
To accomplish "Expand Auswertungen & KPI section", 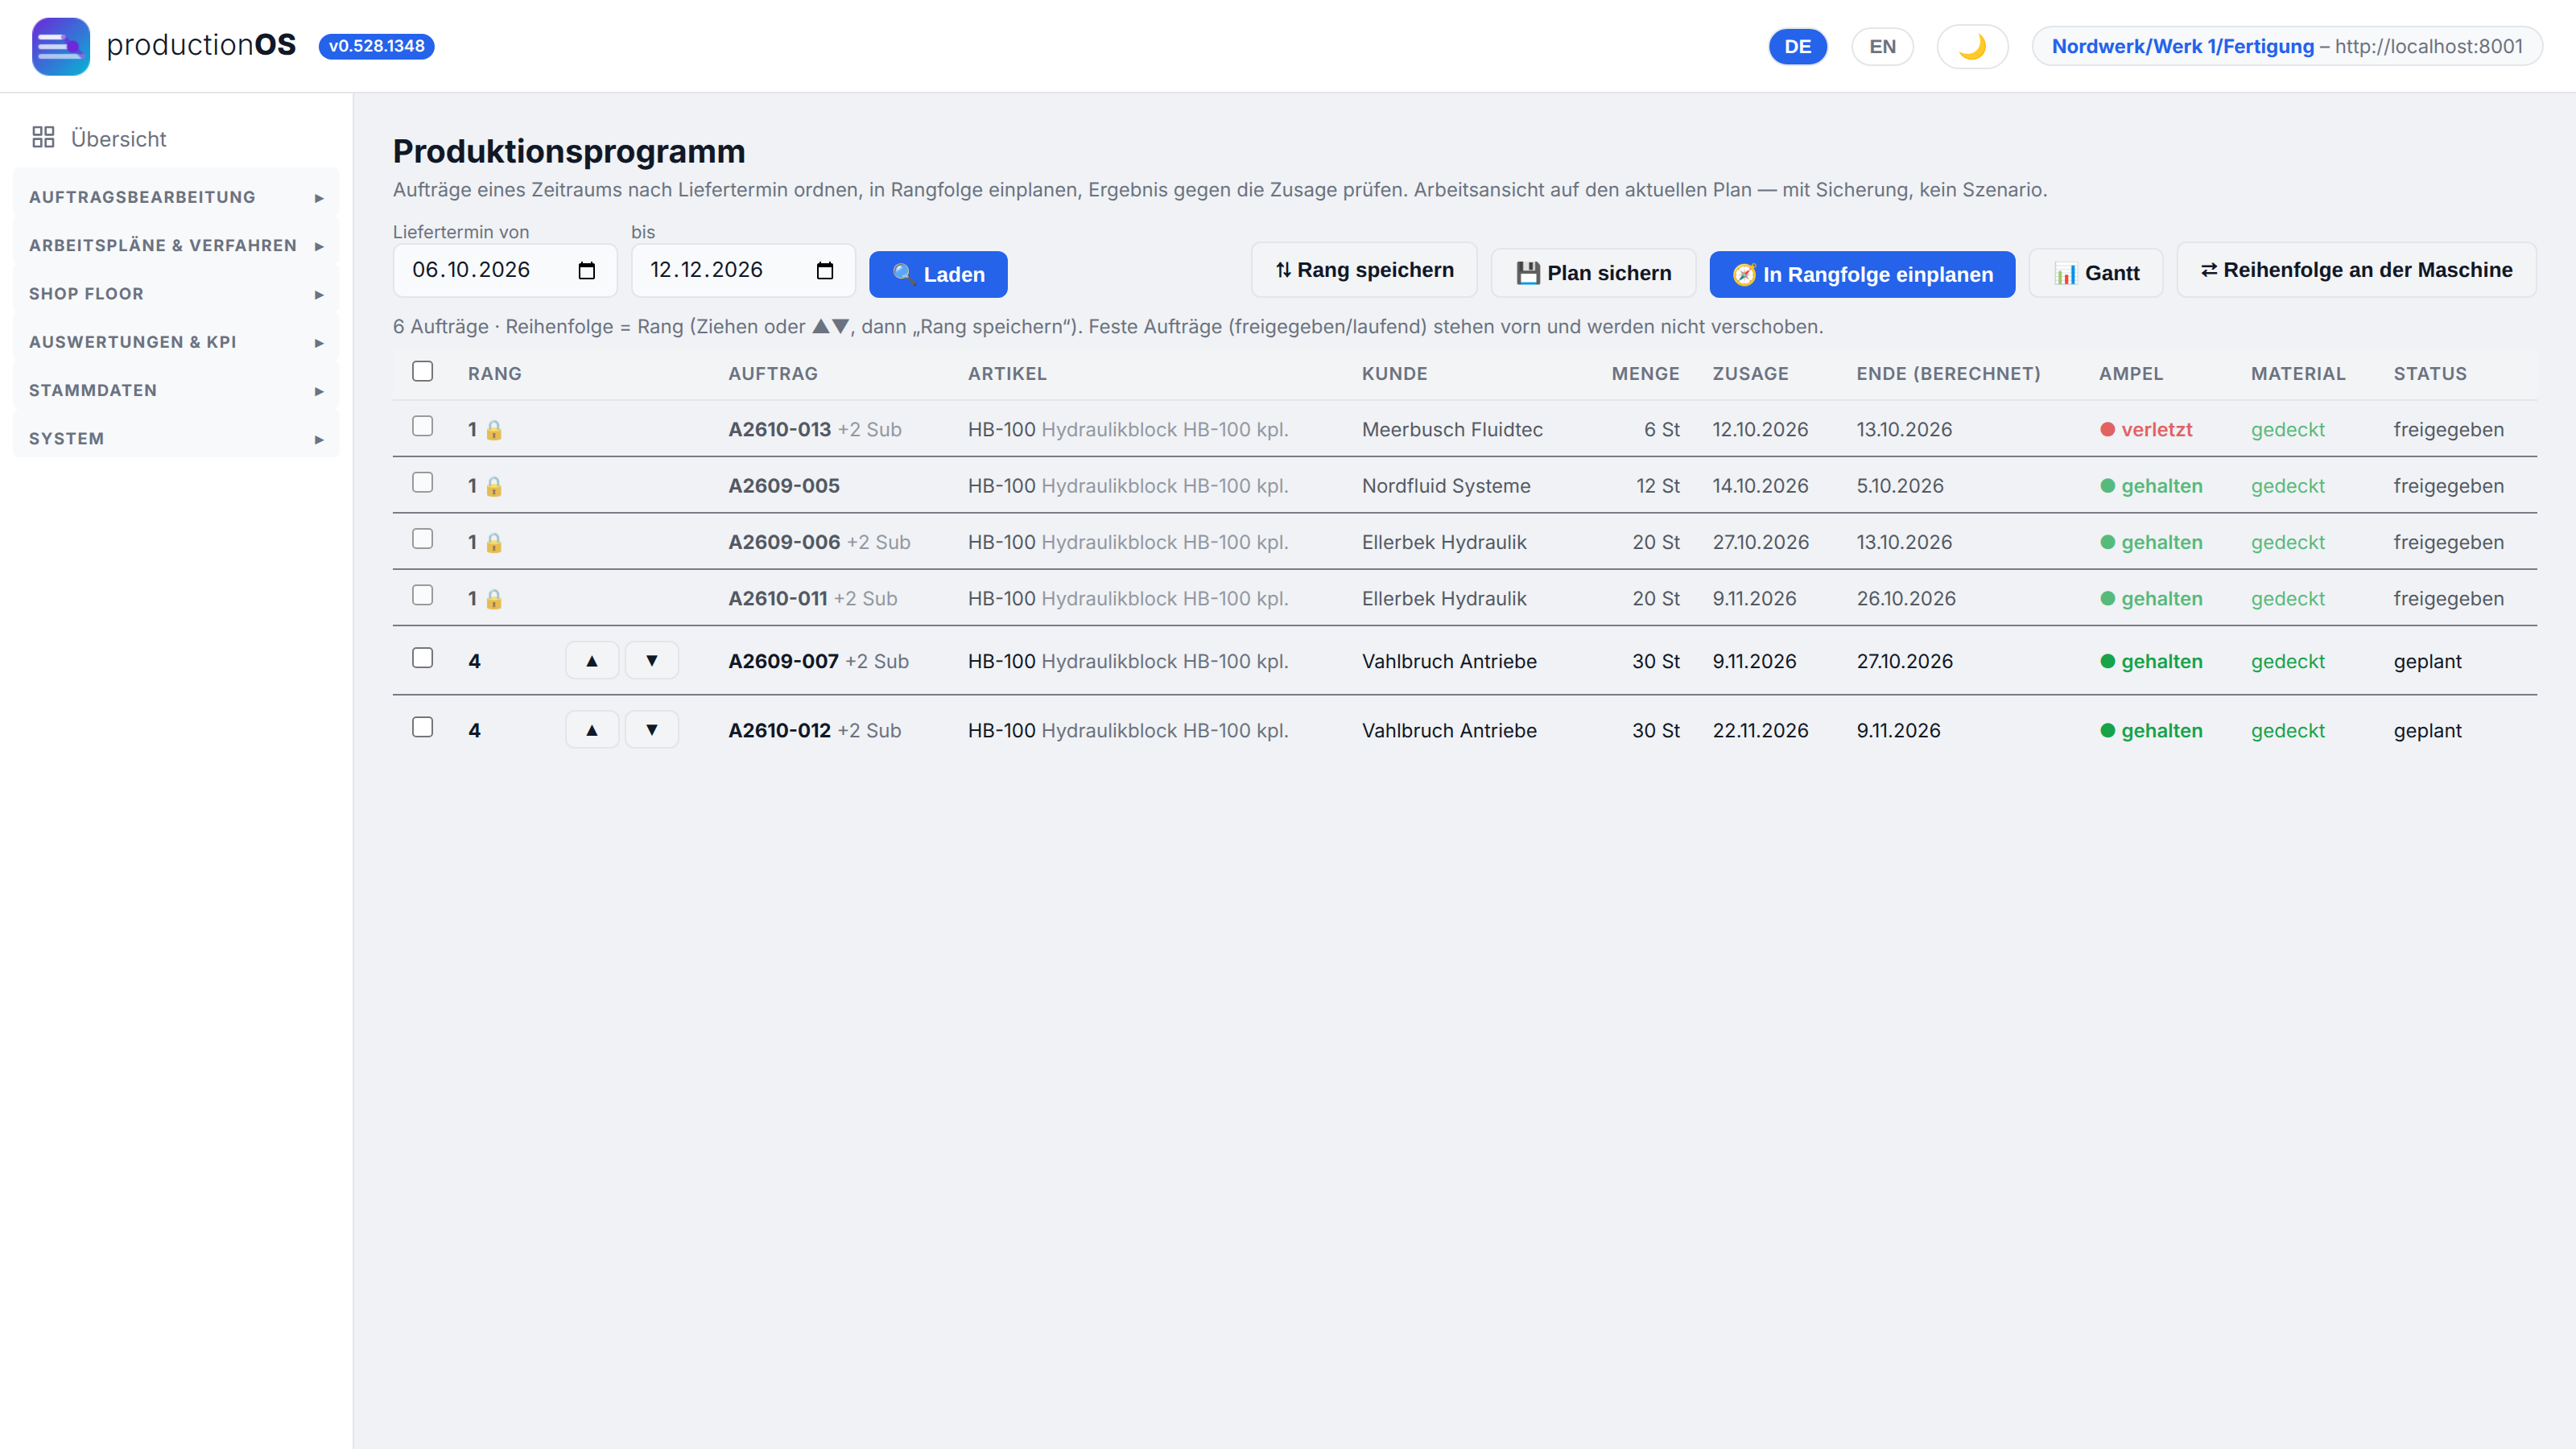I will [x=176, y=342].
